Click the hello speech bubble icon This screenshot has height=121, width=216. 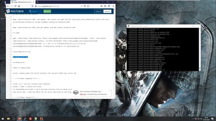click(76, 93)
